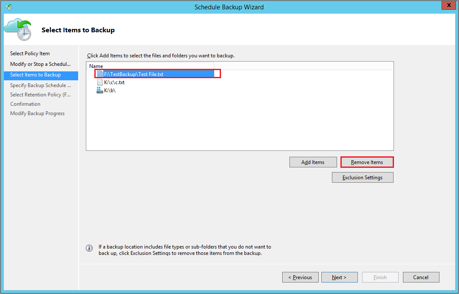Viewport: 459px width, 294px height.
Task: Go to Select Retention Policy step
Action: coord(40,94)
